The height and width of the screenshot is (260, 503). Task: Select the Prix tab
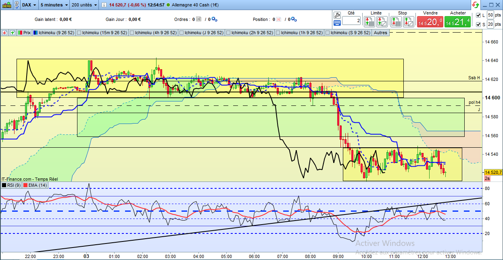click(x=24, y=33)
